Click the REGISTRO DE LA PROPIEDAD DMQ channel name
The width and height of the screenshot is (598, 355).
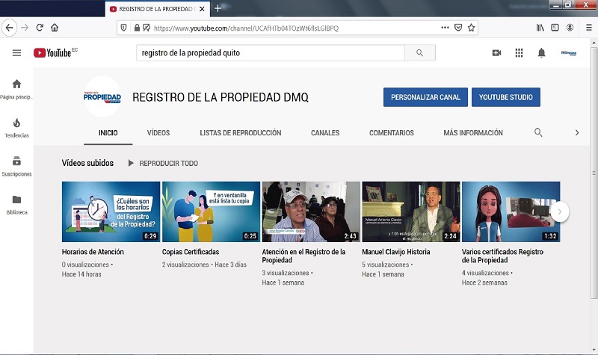221,97
